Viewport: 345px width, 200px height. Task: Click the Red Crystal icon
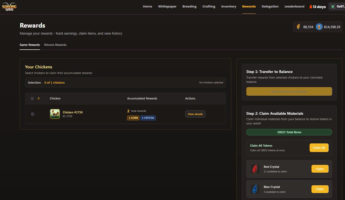255,169
